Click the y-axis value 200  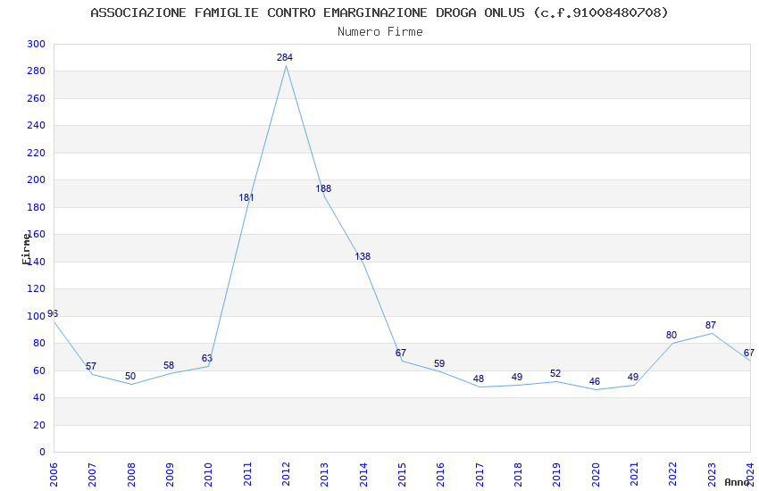[x=37, y=179]
